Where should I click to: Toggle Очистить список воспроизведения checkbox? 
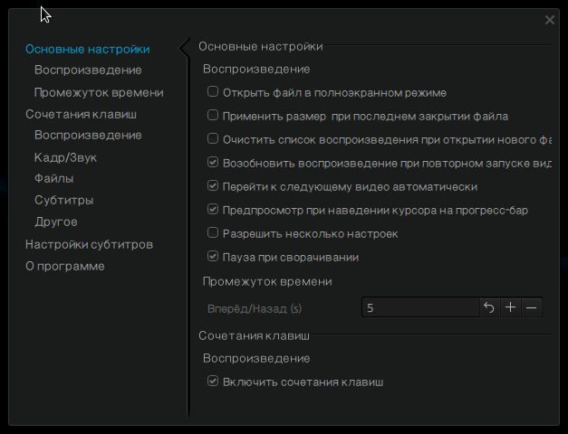(213, 138)
